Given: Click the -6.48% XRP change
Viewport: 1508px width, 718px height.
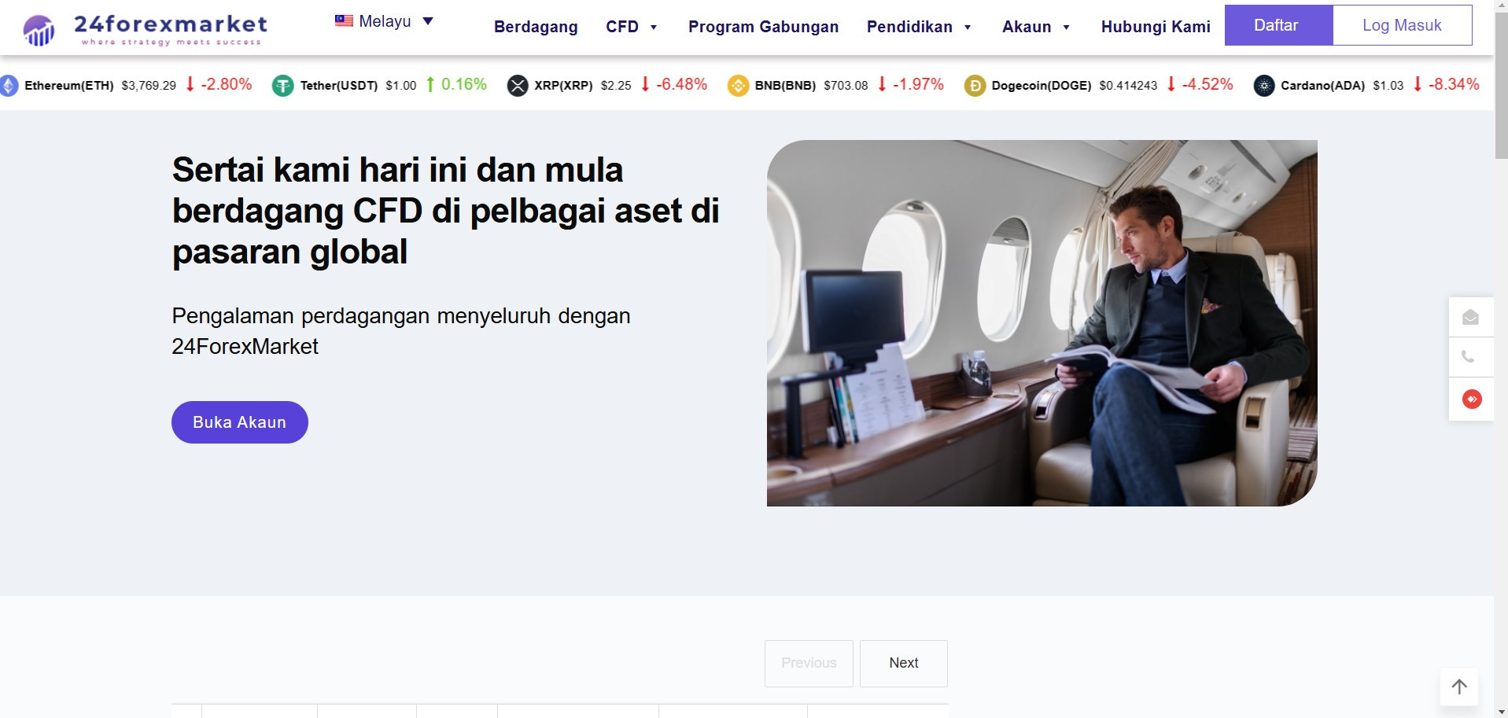Looking at the screenshot, I should 681,84.
